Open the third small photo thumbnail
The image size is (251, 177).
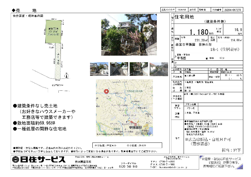click(x=139, y=69)
